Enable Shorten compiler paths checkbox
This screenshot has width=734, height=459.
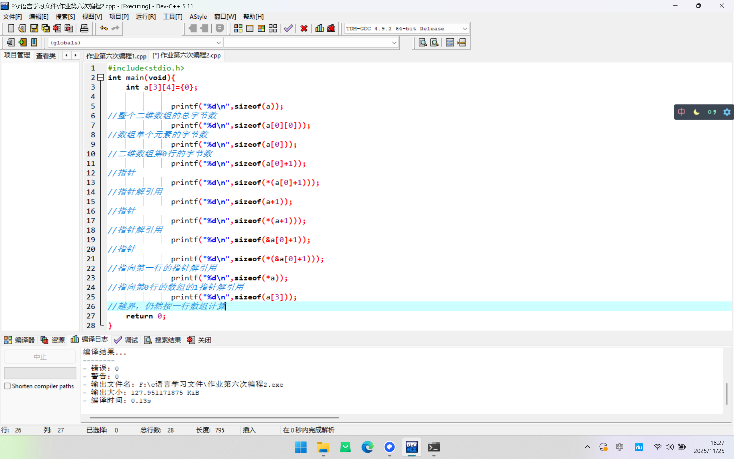[7, 386]
